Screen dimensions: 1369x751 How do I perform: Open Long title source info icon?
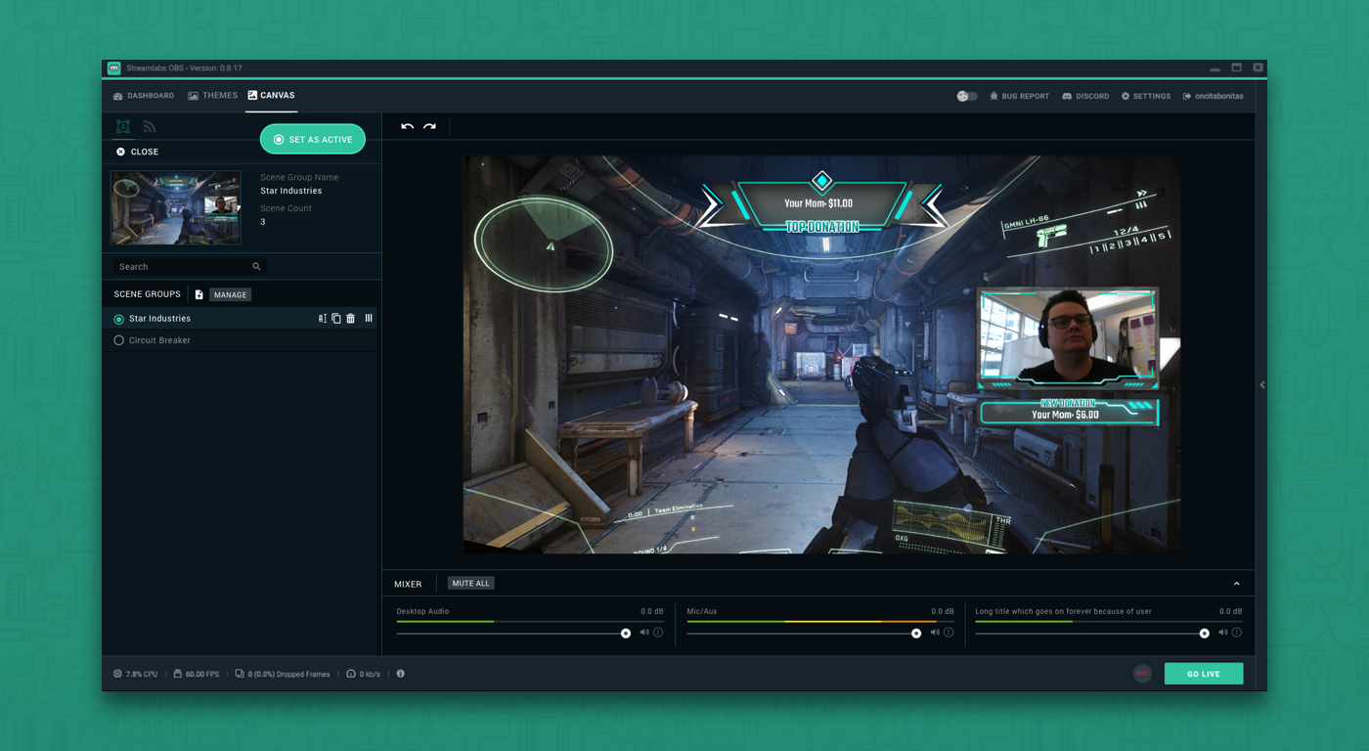1237,633
